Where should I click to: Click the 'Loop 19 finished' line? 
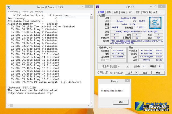(35, 79)
